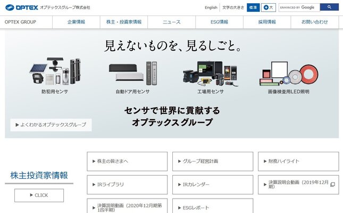Click the 防犯用センサ product image
The image size is (343, 213).
click(55, 71)
